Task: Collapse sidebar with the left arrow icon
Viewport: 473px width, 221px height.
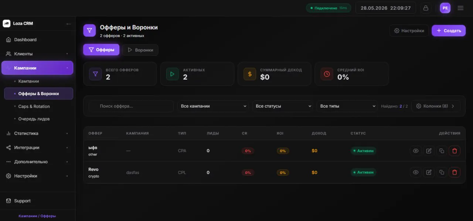Action: (68, 24)
